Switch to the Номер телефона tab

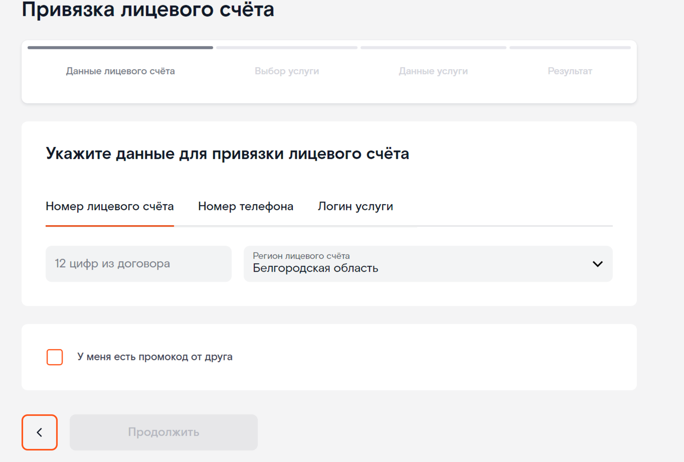[x=246, y=206]
